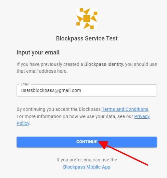Click the 'that email address here.' text line
167x178 pixels.
point(42,71)
